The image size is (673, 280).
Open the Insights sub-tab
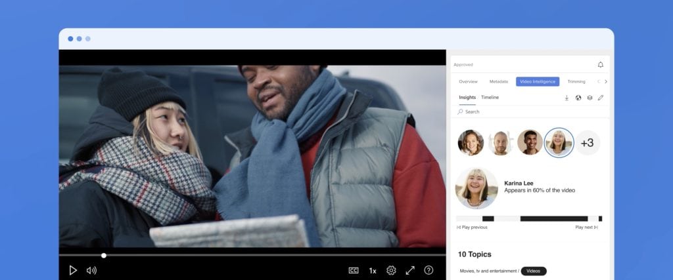click(467, 98)
